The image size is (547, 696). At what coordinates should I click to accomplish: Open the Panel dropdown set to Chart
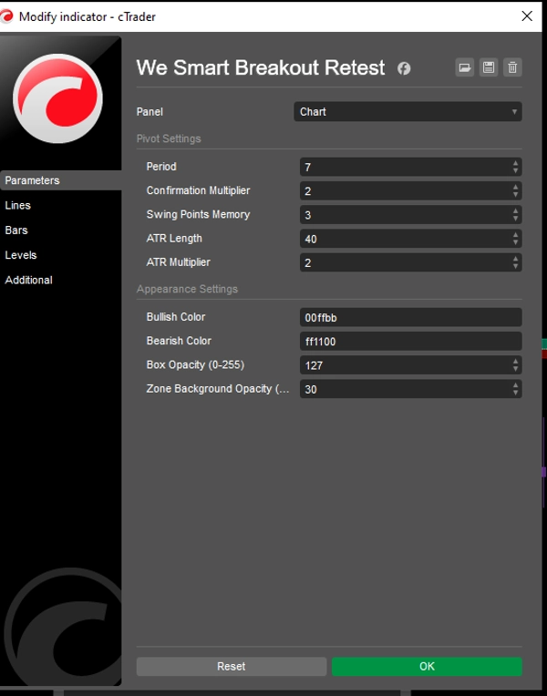pos(409,112)
